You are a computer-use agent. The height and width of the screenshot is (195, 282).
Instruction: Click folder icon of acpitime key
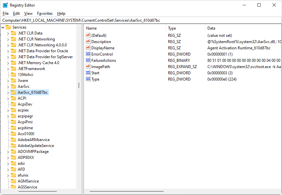13,128
